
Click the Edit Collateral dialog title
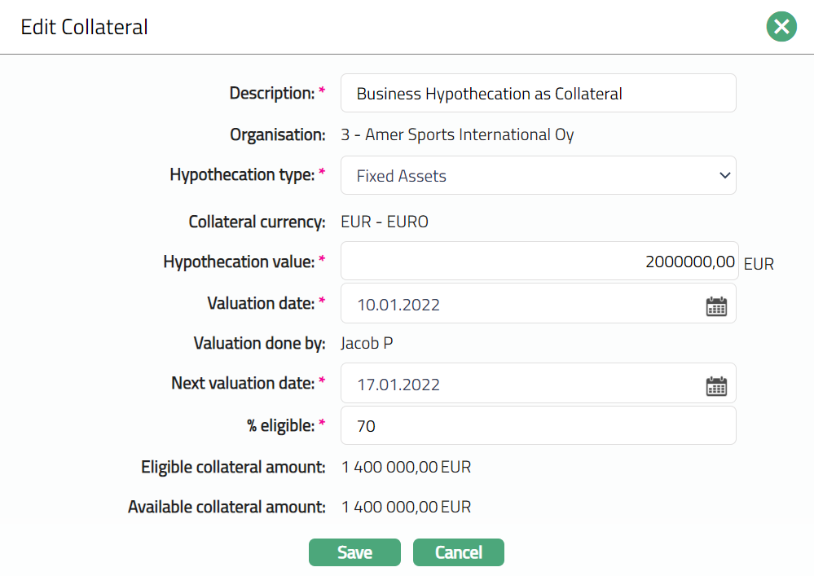(x=85, y=27)
